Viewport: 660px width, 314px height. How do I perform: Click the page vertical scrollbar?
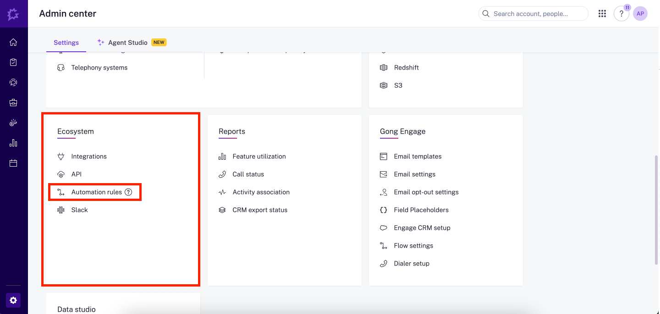coord(656,210)
